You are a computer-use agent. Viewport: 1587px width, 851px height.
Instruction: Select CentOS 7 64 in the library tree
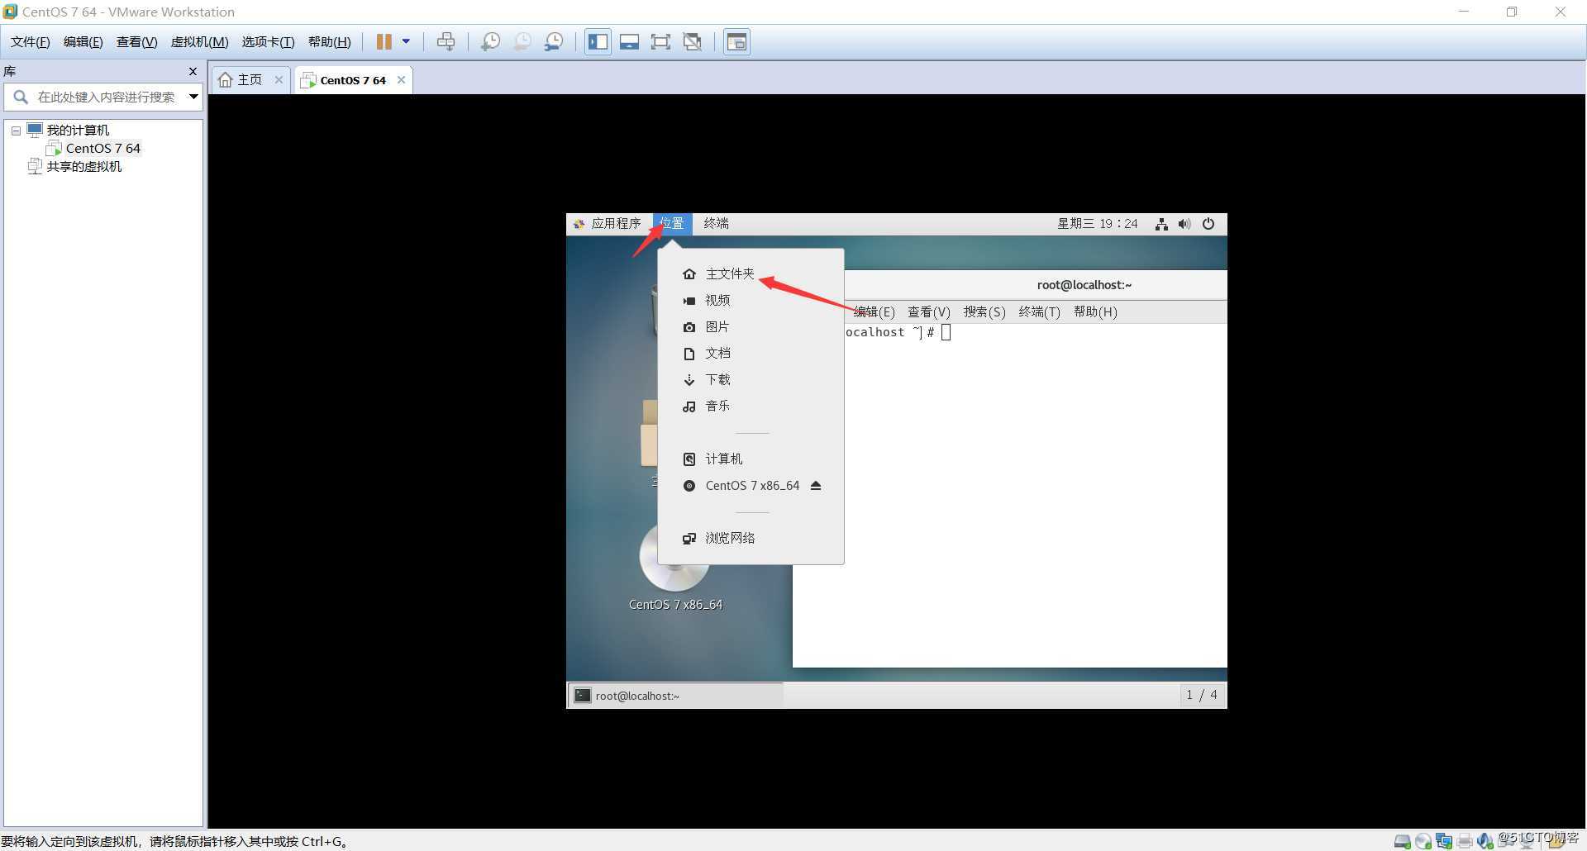point(103,149)
